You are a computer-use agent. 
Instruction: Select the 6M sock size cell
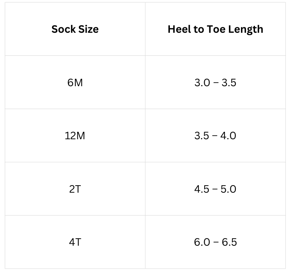click(x=75, y=83)
